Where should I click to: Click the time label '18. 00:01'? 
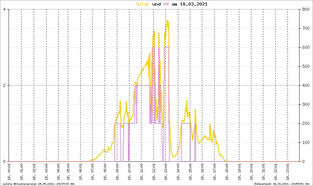9,172
